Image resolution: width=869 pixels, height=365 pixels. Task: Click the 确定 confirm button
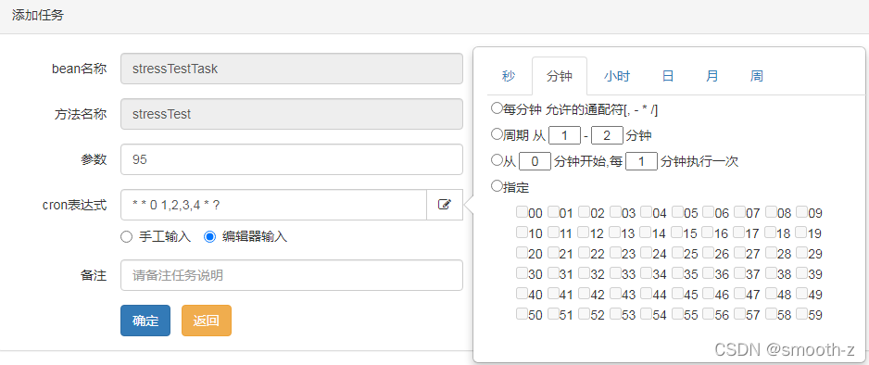click(145, 321)
